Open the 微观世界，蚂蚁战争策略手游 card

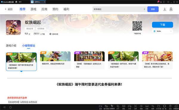[x=55, y=60]
